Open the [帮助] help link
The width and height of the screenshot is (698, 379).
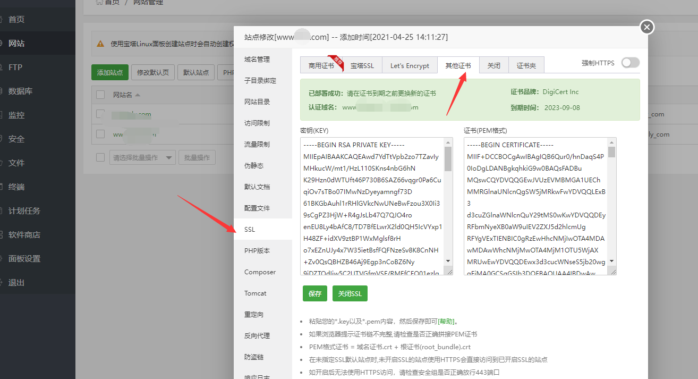(446, 321)
